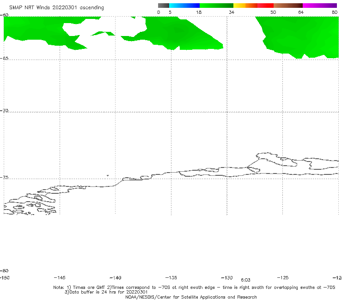Click the red segment of the color bar
342x300 pixels.
tap(265, 6)
